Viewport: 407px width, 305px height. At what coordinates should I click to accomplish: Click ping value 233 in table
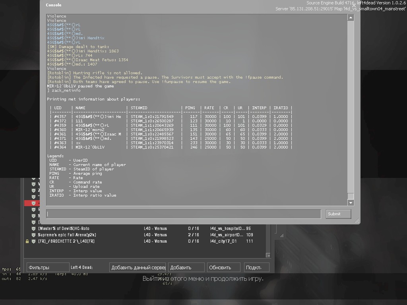pos(194,143)
